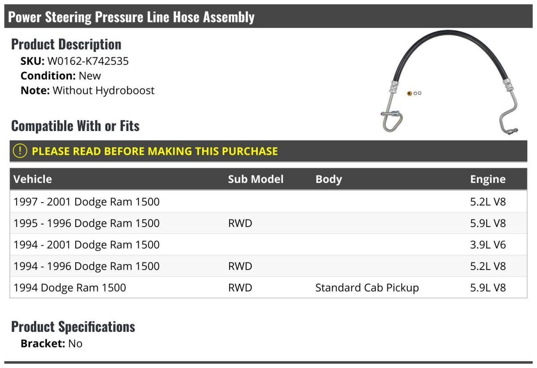Click the brass fitting seal in the image
Screen dimensions: 537x368
click(x=409, y=93)
